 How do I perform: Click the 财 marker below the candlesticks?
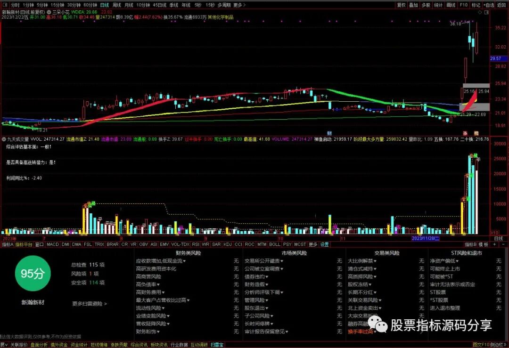(x=329, y=133)
